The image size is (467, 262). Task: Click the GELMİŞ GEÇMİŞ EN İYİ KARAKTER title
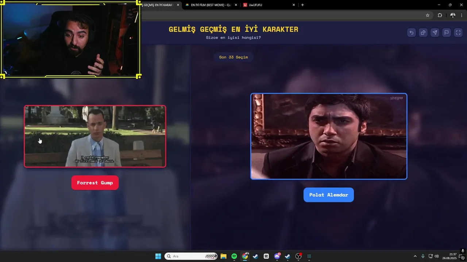coord(233,29)
